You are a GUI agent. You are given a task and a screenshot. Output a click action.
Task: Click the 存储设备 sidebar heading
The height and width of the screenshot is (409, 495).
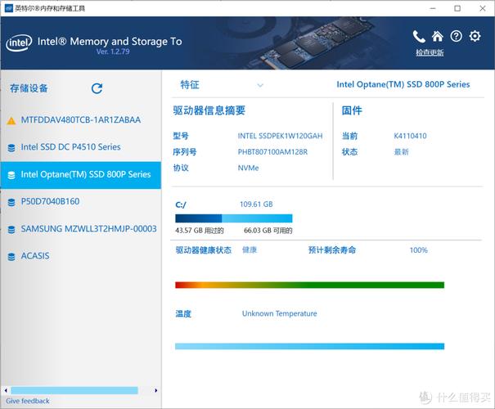coord(29,88)
